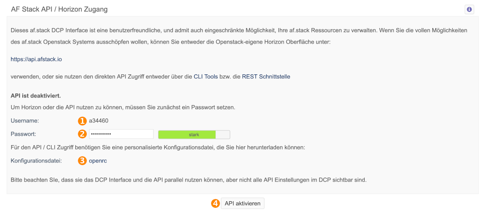Click orange step marker number 1
484x219 pixels.
82,121
